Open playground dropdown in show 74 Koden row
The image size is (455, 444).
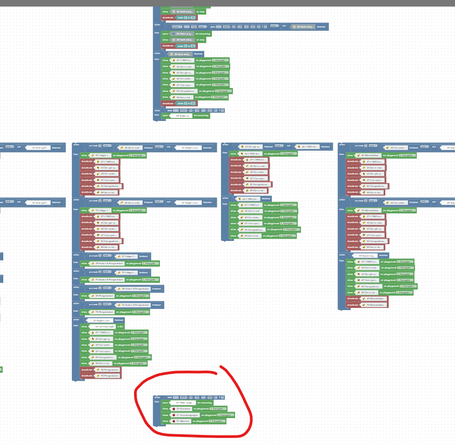150,280
